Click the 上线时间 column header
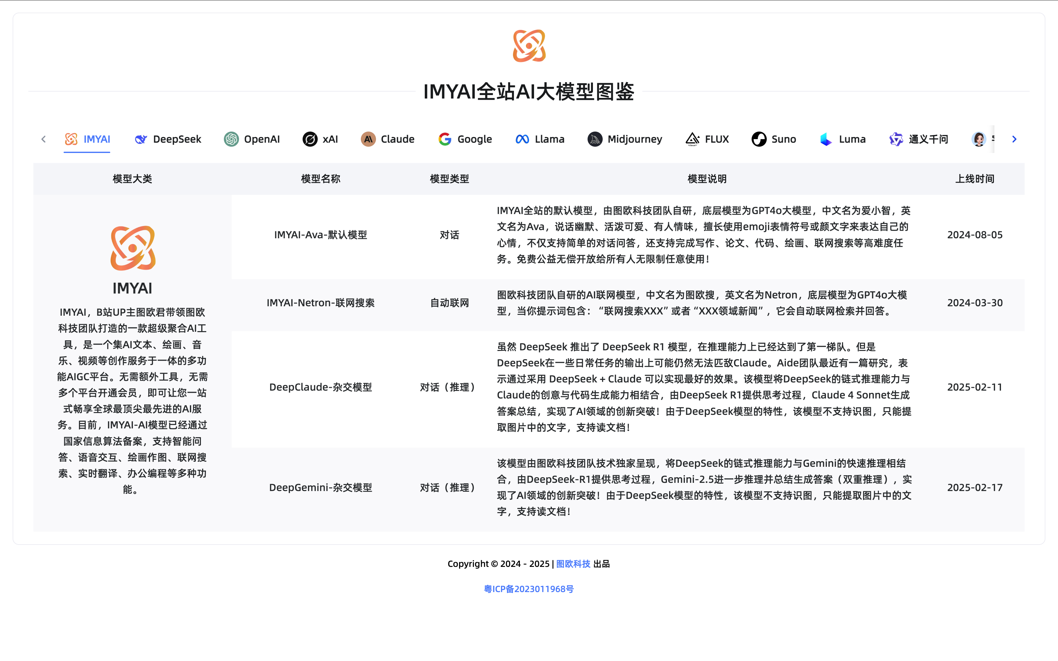Image resolution: width=1058 pixels, height=661 pixels. [975, 179]
